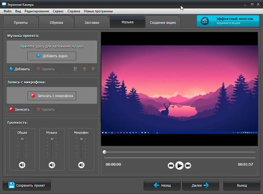The width and height of the screenshot is (263, 194).
Task: Click the Выход button
Action: click(242, 185)
